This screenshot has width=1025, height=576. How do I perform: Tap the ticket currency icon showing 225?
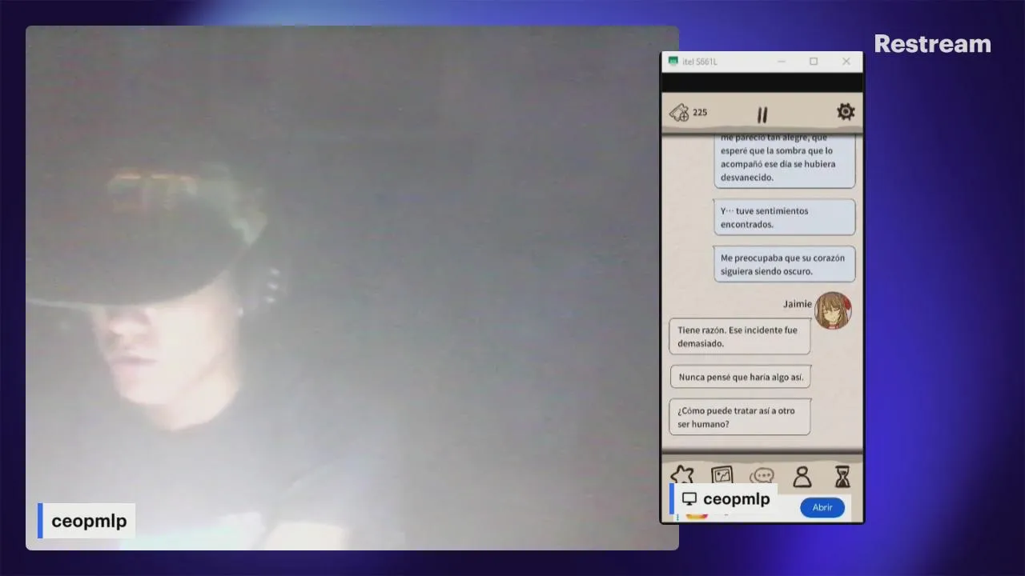pyautogui.click(x=679, y=113)
